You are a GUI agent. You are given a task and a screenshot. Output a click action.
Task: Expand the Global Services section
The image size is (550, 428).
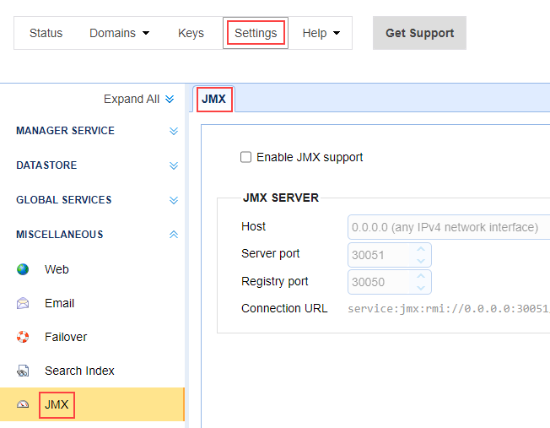click(173, 200)
